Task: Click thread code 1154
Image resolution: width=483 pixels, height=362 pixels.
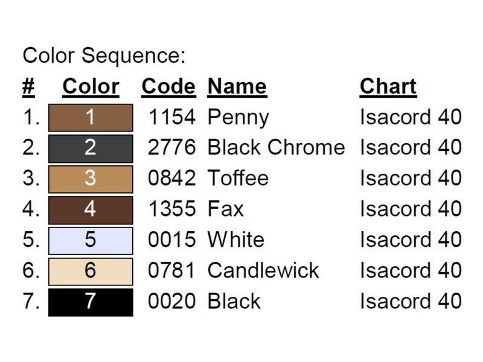Action: 172,117
